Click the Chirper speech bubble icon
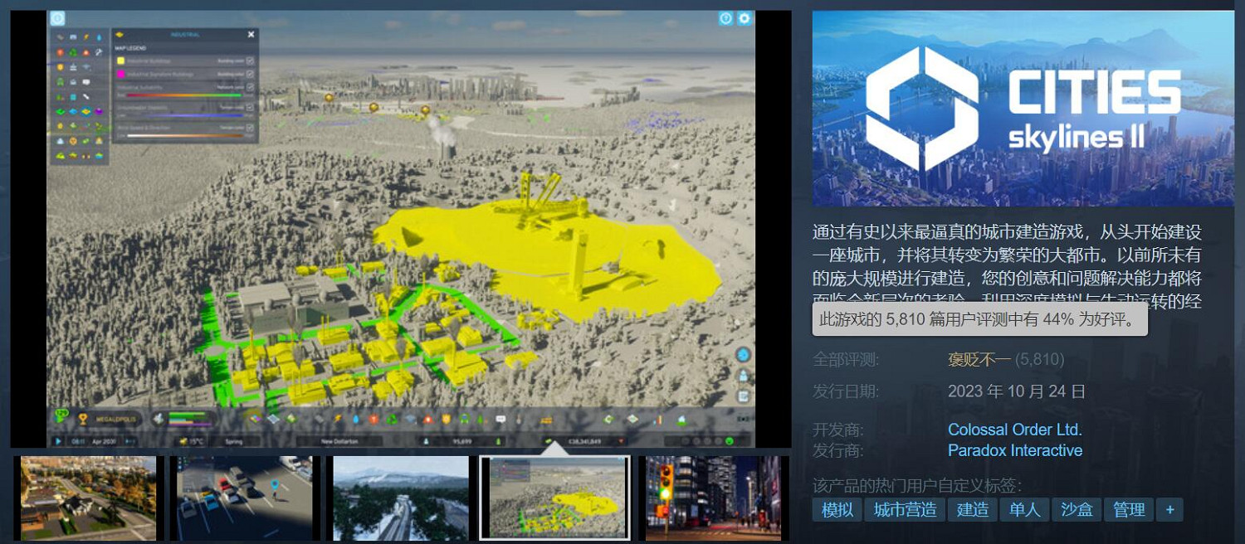Screen dimensions: 1245x544 500,419
